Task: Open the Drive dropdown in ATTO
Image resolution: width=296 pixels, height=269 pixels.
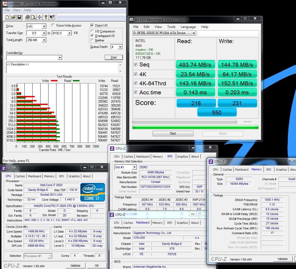Action: tap(44, 26)
